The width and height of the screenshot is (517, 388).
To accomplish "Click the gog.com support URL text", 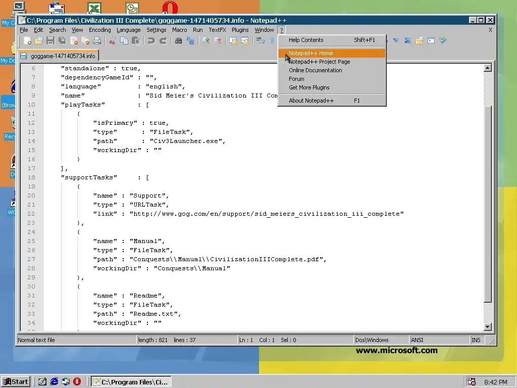I will pos(267,214).
